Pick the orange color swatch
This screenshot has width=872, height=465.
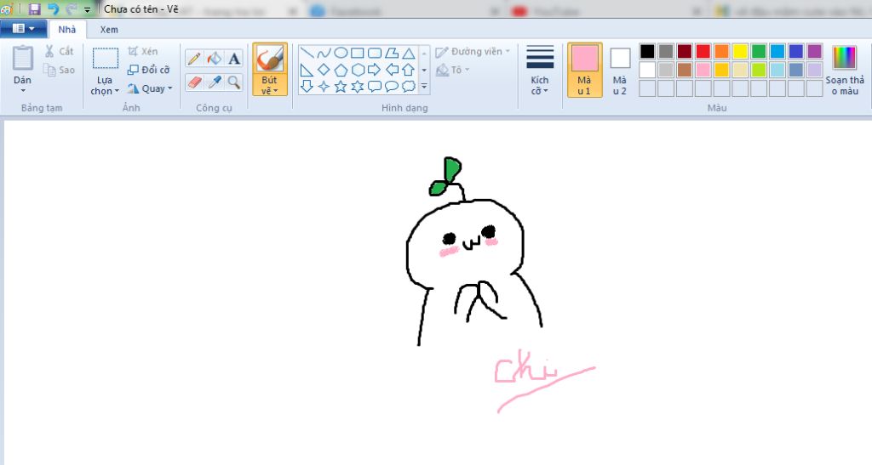click(722, 52)
